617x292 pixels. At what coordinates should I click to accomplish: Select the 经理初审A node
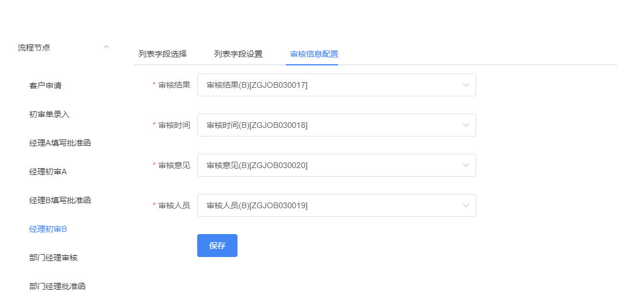pos(48,172)
